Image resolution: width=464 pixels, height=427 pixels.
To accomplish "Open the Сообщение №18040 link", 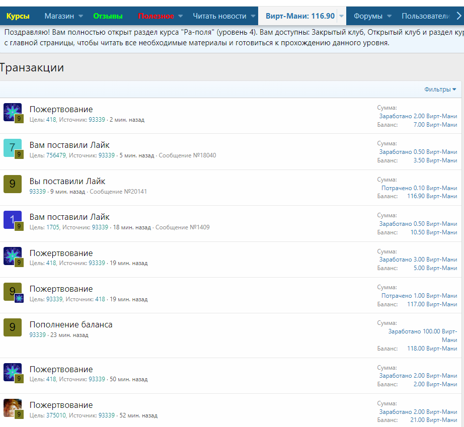I will (x=187, y=155).
